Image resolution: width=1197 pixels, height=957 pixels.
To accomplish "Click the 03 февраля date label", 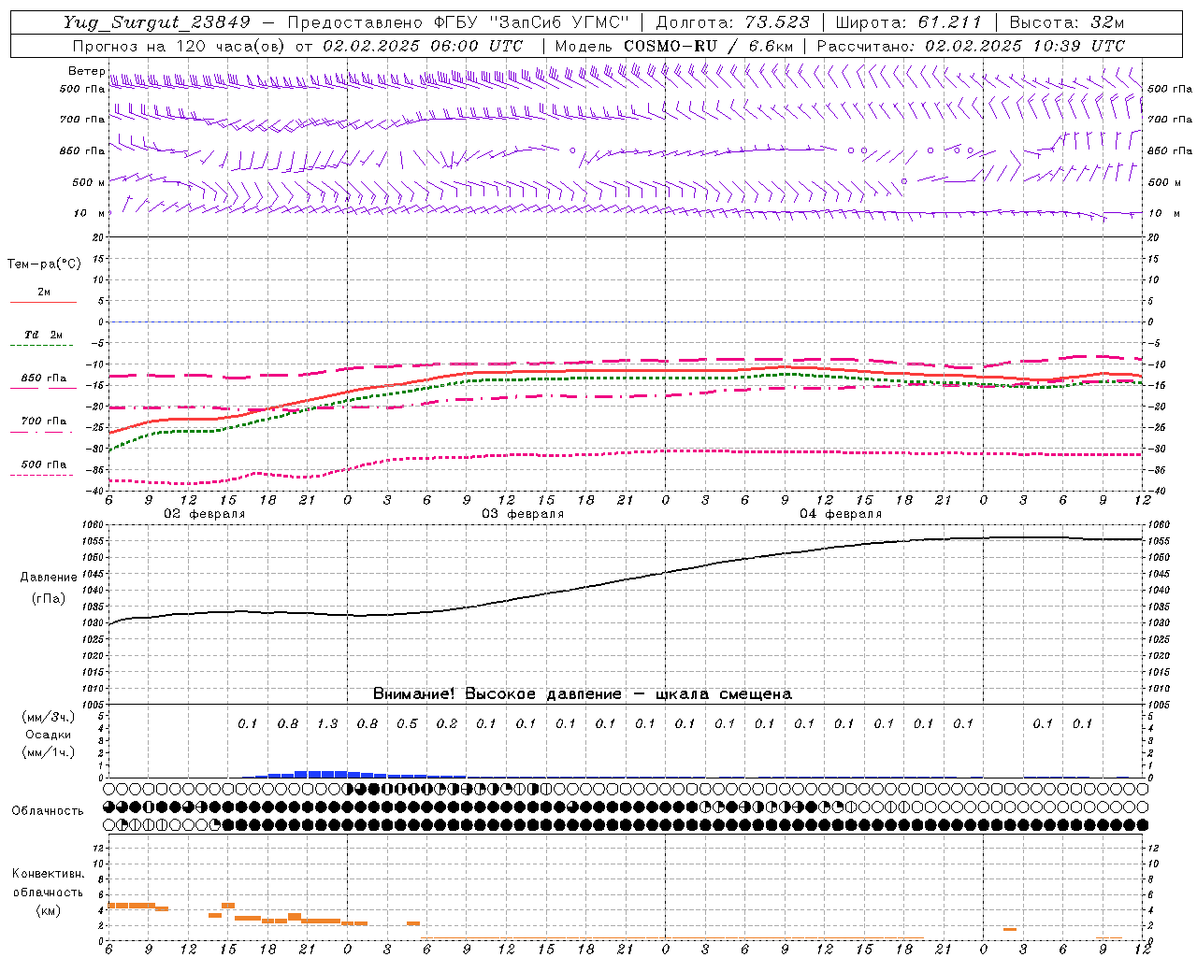I will [x=523, y=514].
